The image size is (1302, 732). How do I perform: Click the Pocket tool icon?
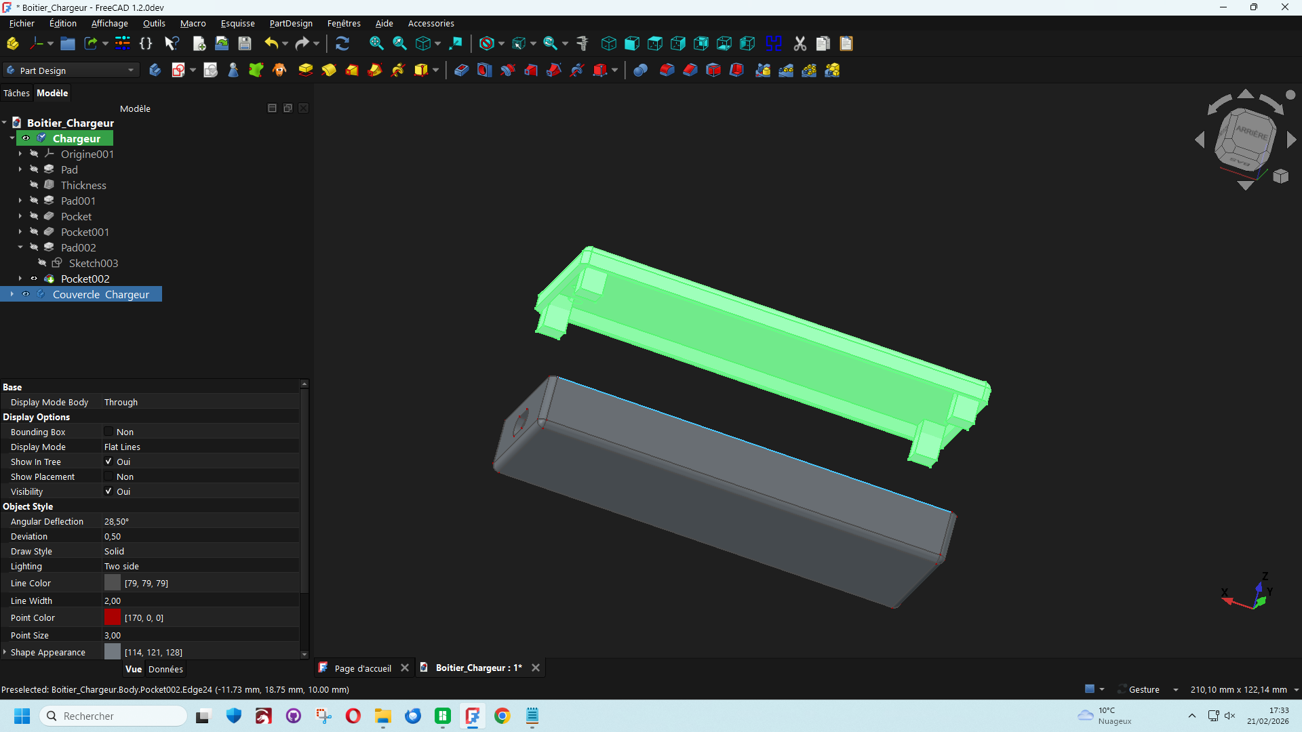pos(461,70)
